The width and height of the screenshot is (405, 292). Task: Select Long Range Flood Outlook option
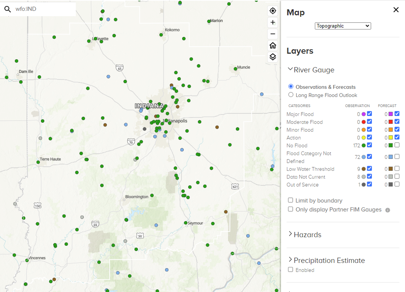[x=291, y=95]
